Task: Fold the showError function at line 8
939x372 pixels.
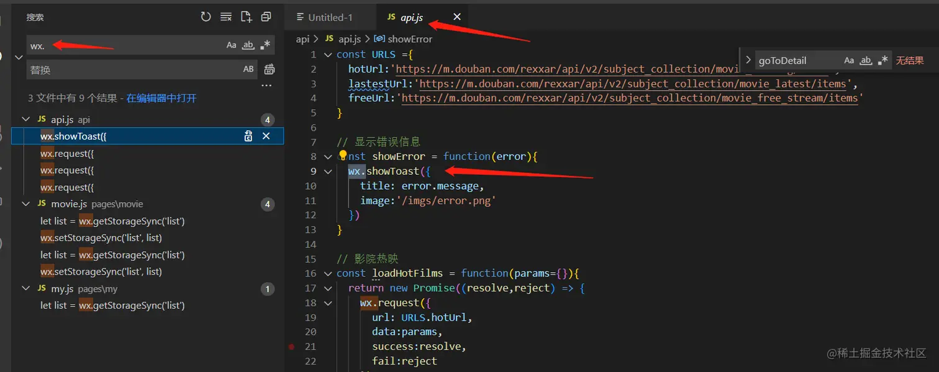Action: pos(328,156)
